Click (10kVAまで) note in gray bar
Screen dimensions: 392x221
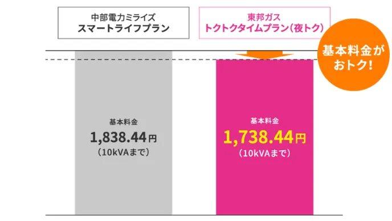coord(124,152)
